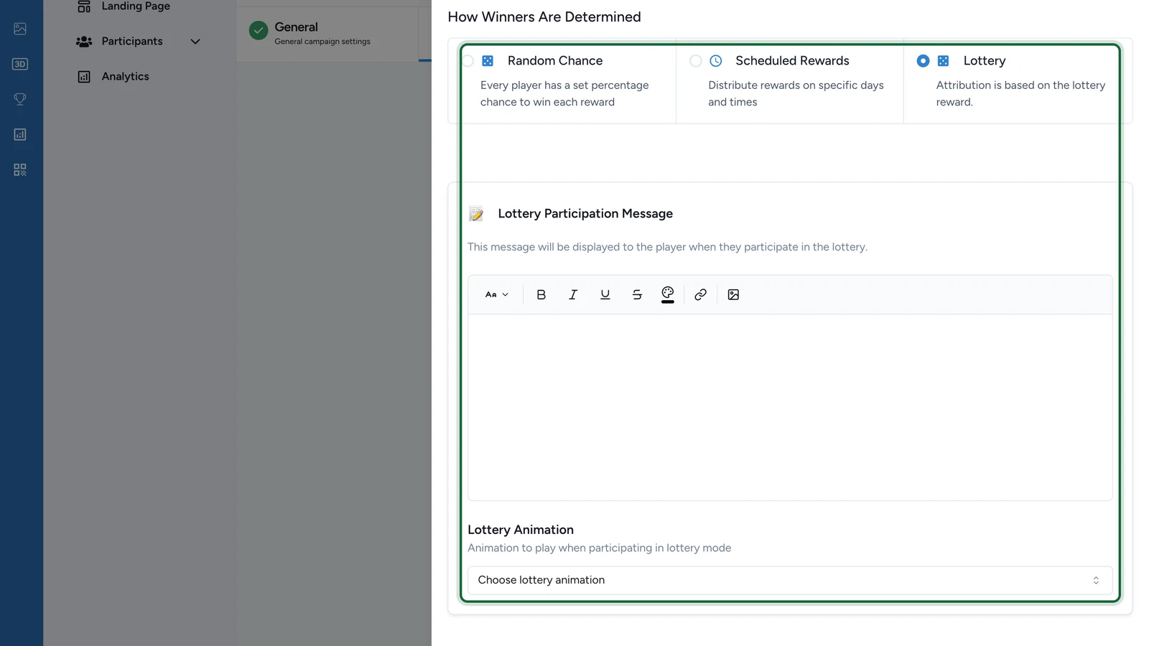Apply underline formatting in message editor
Image resolution: width=1149 pixels, height=646 pixels.
[605, 294]
